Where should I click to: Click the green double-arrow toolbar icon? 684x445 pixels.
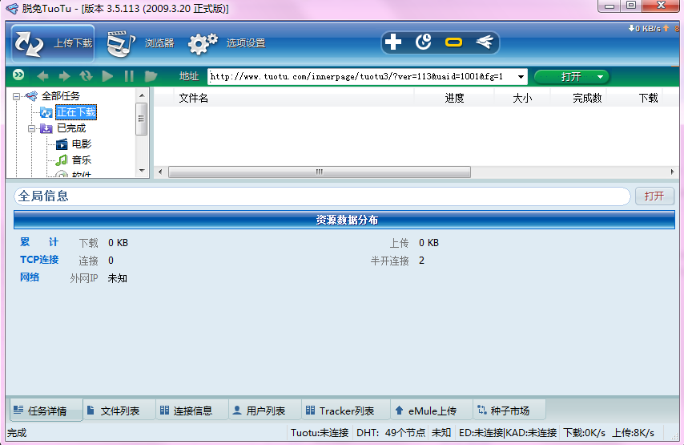(18, 75)
